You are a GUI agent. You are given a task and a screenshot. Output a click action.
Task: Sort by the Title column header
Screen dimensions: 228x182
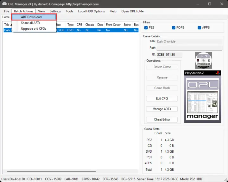(x=7, y=25)
